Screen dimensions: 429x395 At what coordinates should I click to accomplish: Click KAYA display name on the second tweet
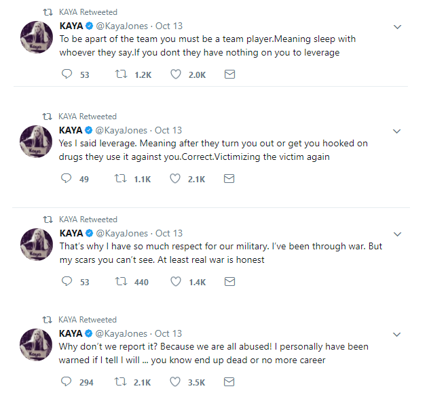(71, 130)
